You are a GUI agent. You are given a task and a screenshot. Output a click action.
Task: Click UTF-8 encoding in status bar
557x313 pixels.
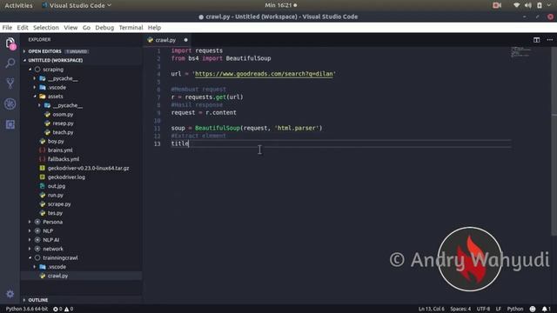pos(483,310)
